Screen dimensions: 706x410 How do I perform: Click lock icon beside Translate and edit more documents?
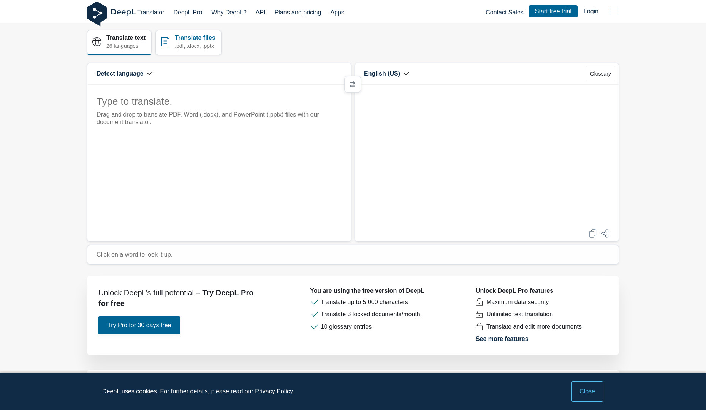point(479,327)
